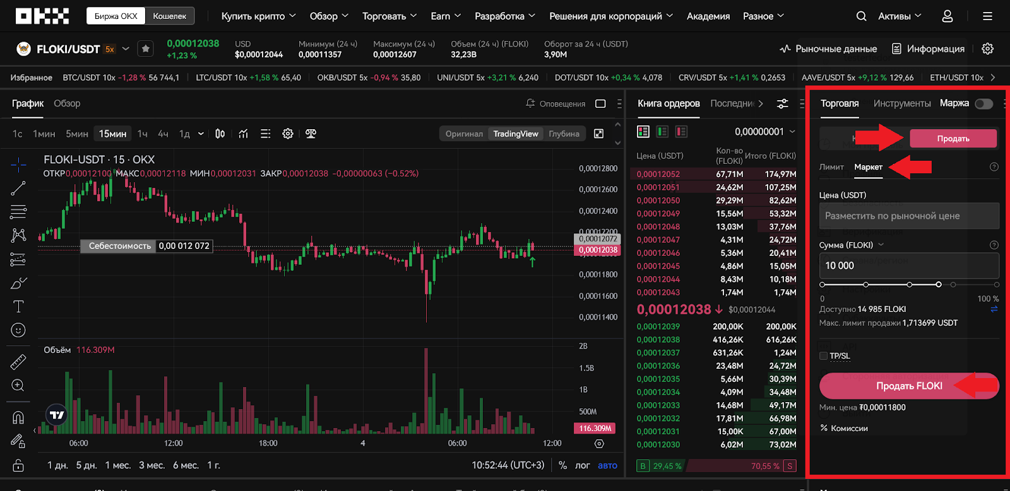1010x491 pixels.
Task: Open Earn dropdown menu
Action: 446,16
